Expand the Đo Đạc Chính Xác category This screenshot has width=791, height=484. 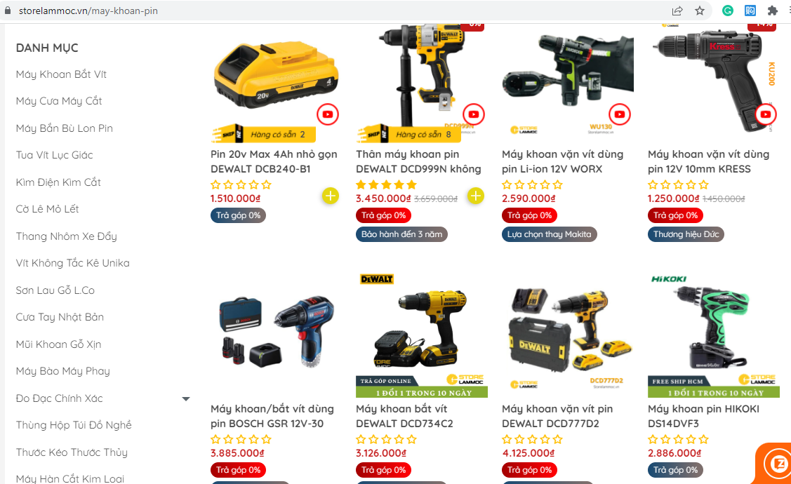click(x=185, y=399)
